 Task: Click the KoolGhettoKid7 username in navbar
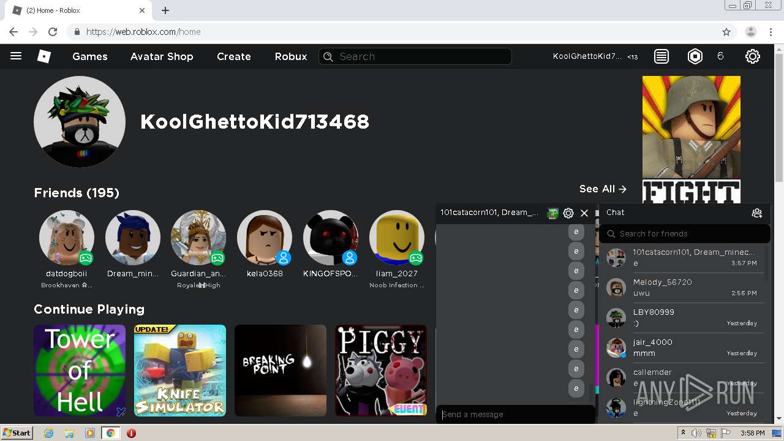pyautogui.click(x=587, y=56)
